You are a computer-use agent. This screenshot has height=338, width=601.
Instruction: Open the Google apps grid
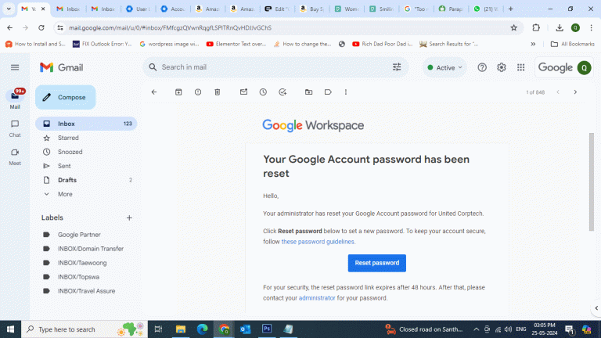coord(520,68)
